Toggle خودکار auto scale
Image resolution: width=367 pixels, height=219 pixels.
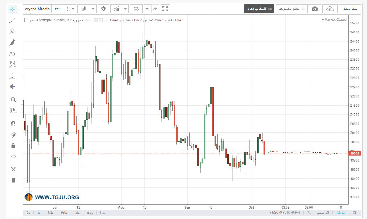[x=341, y=213]
